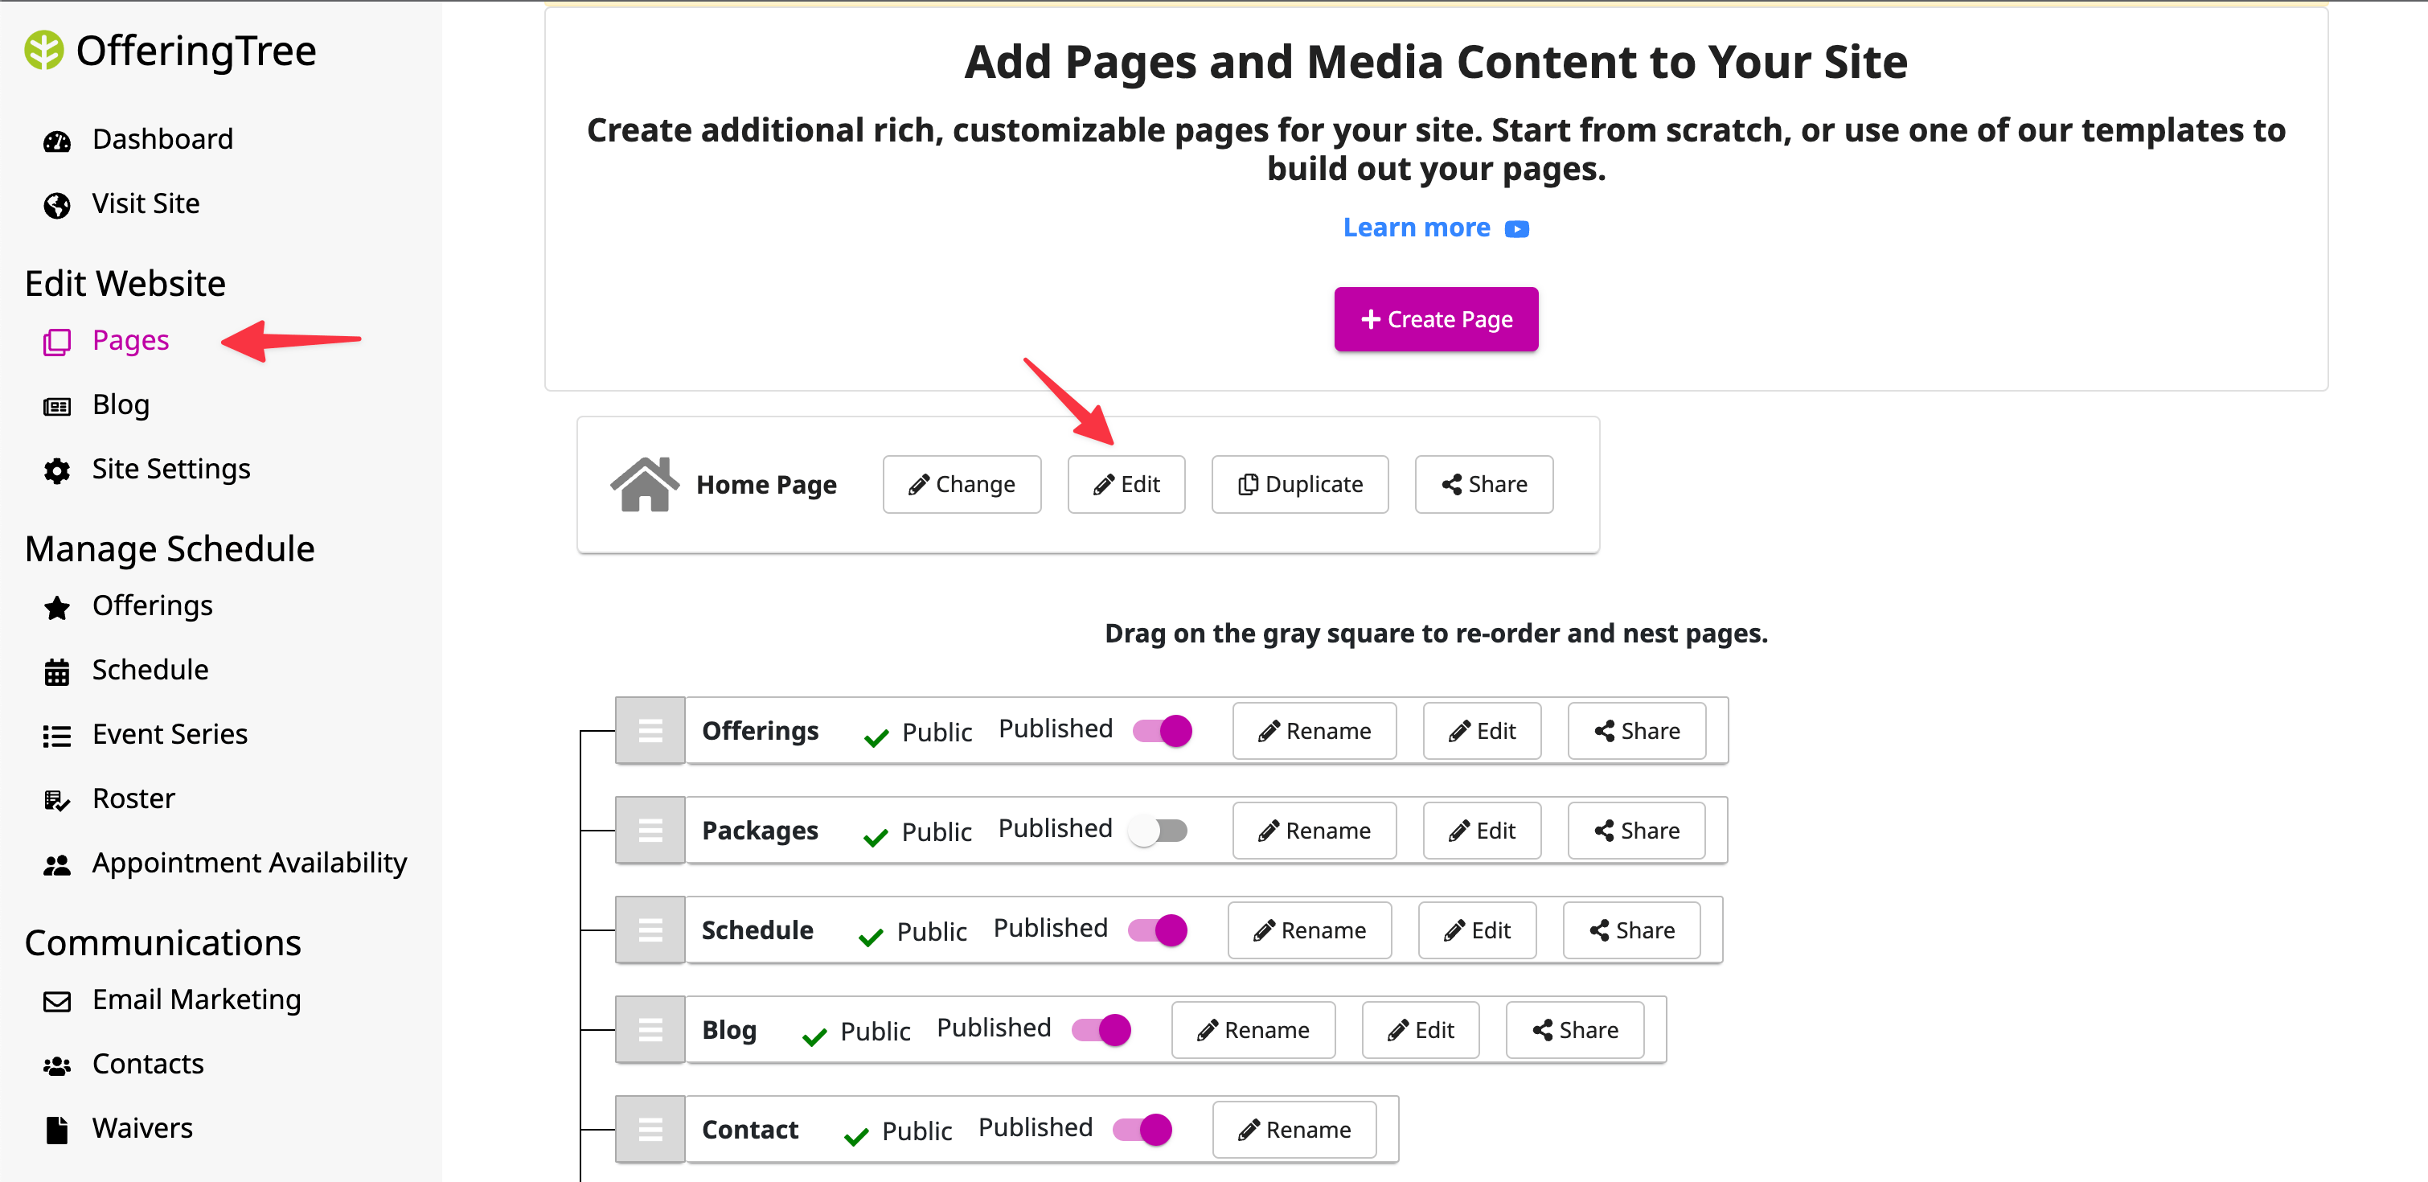
Task: Select the Visit Site globe icon
Action: pyautogui.click(x=56, y=204)
